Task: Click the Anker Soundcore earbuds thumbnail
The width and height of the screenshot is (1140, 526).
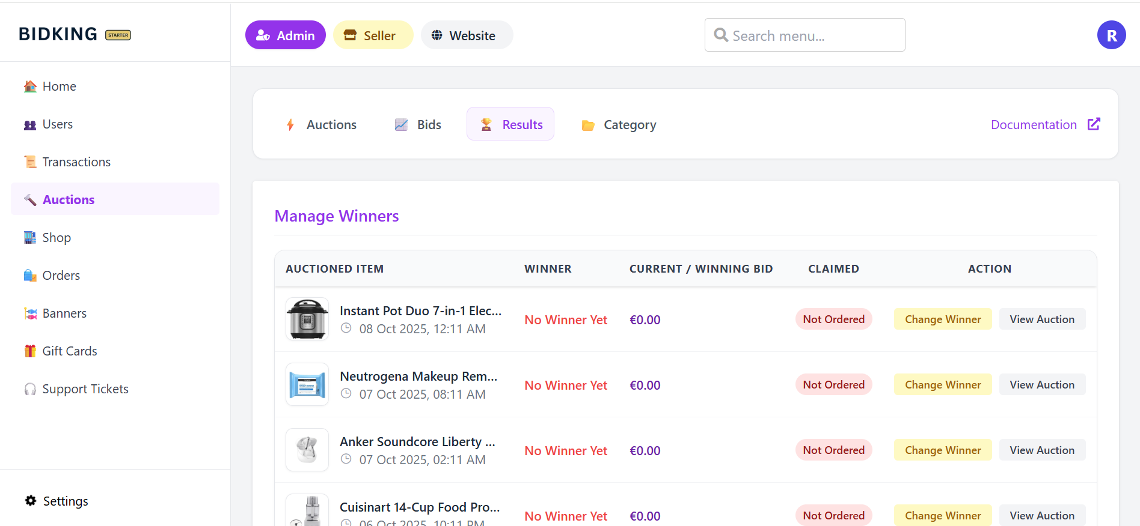Action: click(x=307, y=450)
